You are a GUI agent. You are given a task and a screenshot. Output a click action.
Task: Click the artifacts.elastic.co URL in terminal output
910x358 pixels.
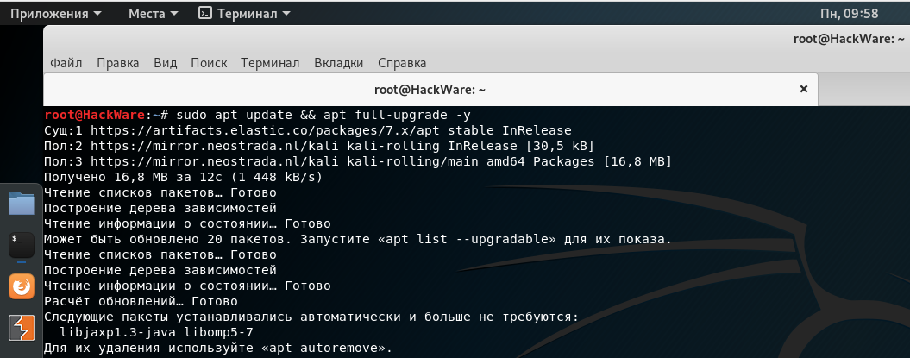tap(259, 130)
